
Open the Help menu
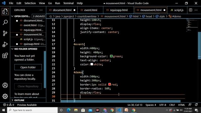[80, 3]
